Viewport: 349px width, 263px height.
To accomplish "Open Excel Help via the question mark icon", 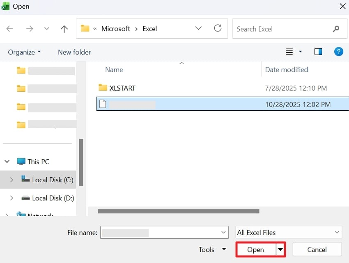I will (338, 51).
